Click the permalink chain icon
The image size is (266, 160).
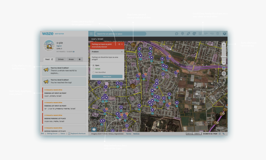tap(224, 133)
